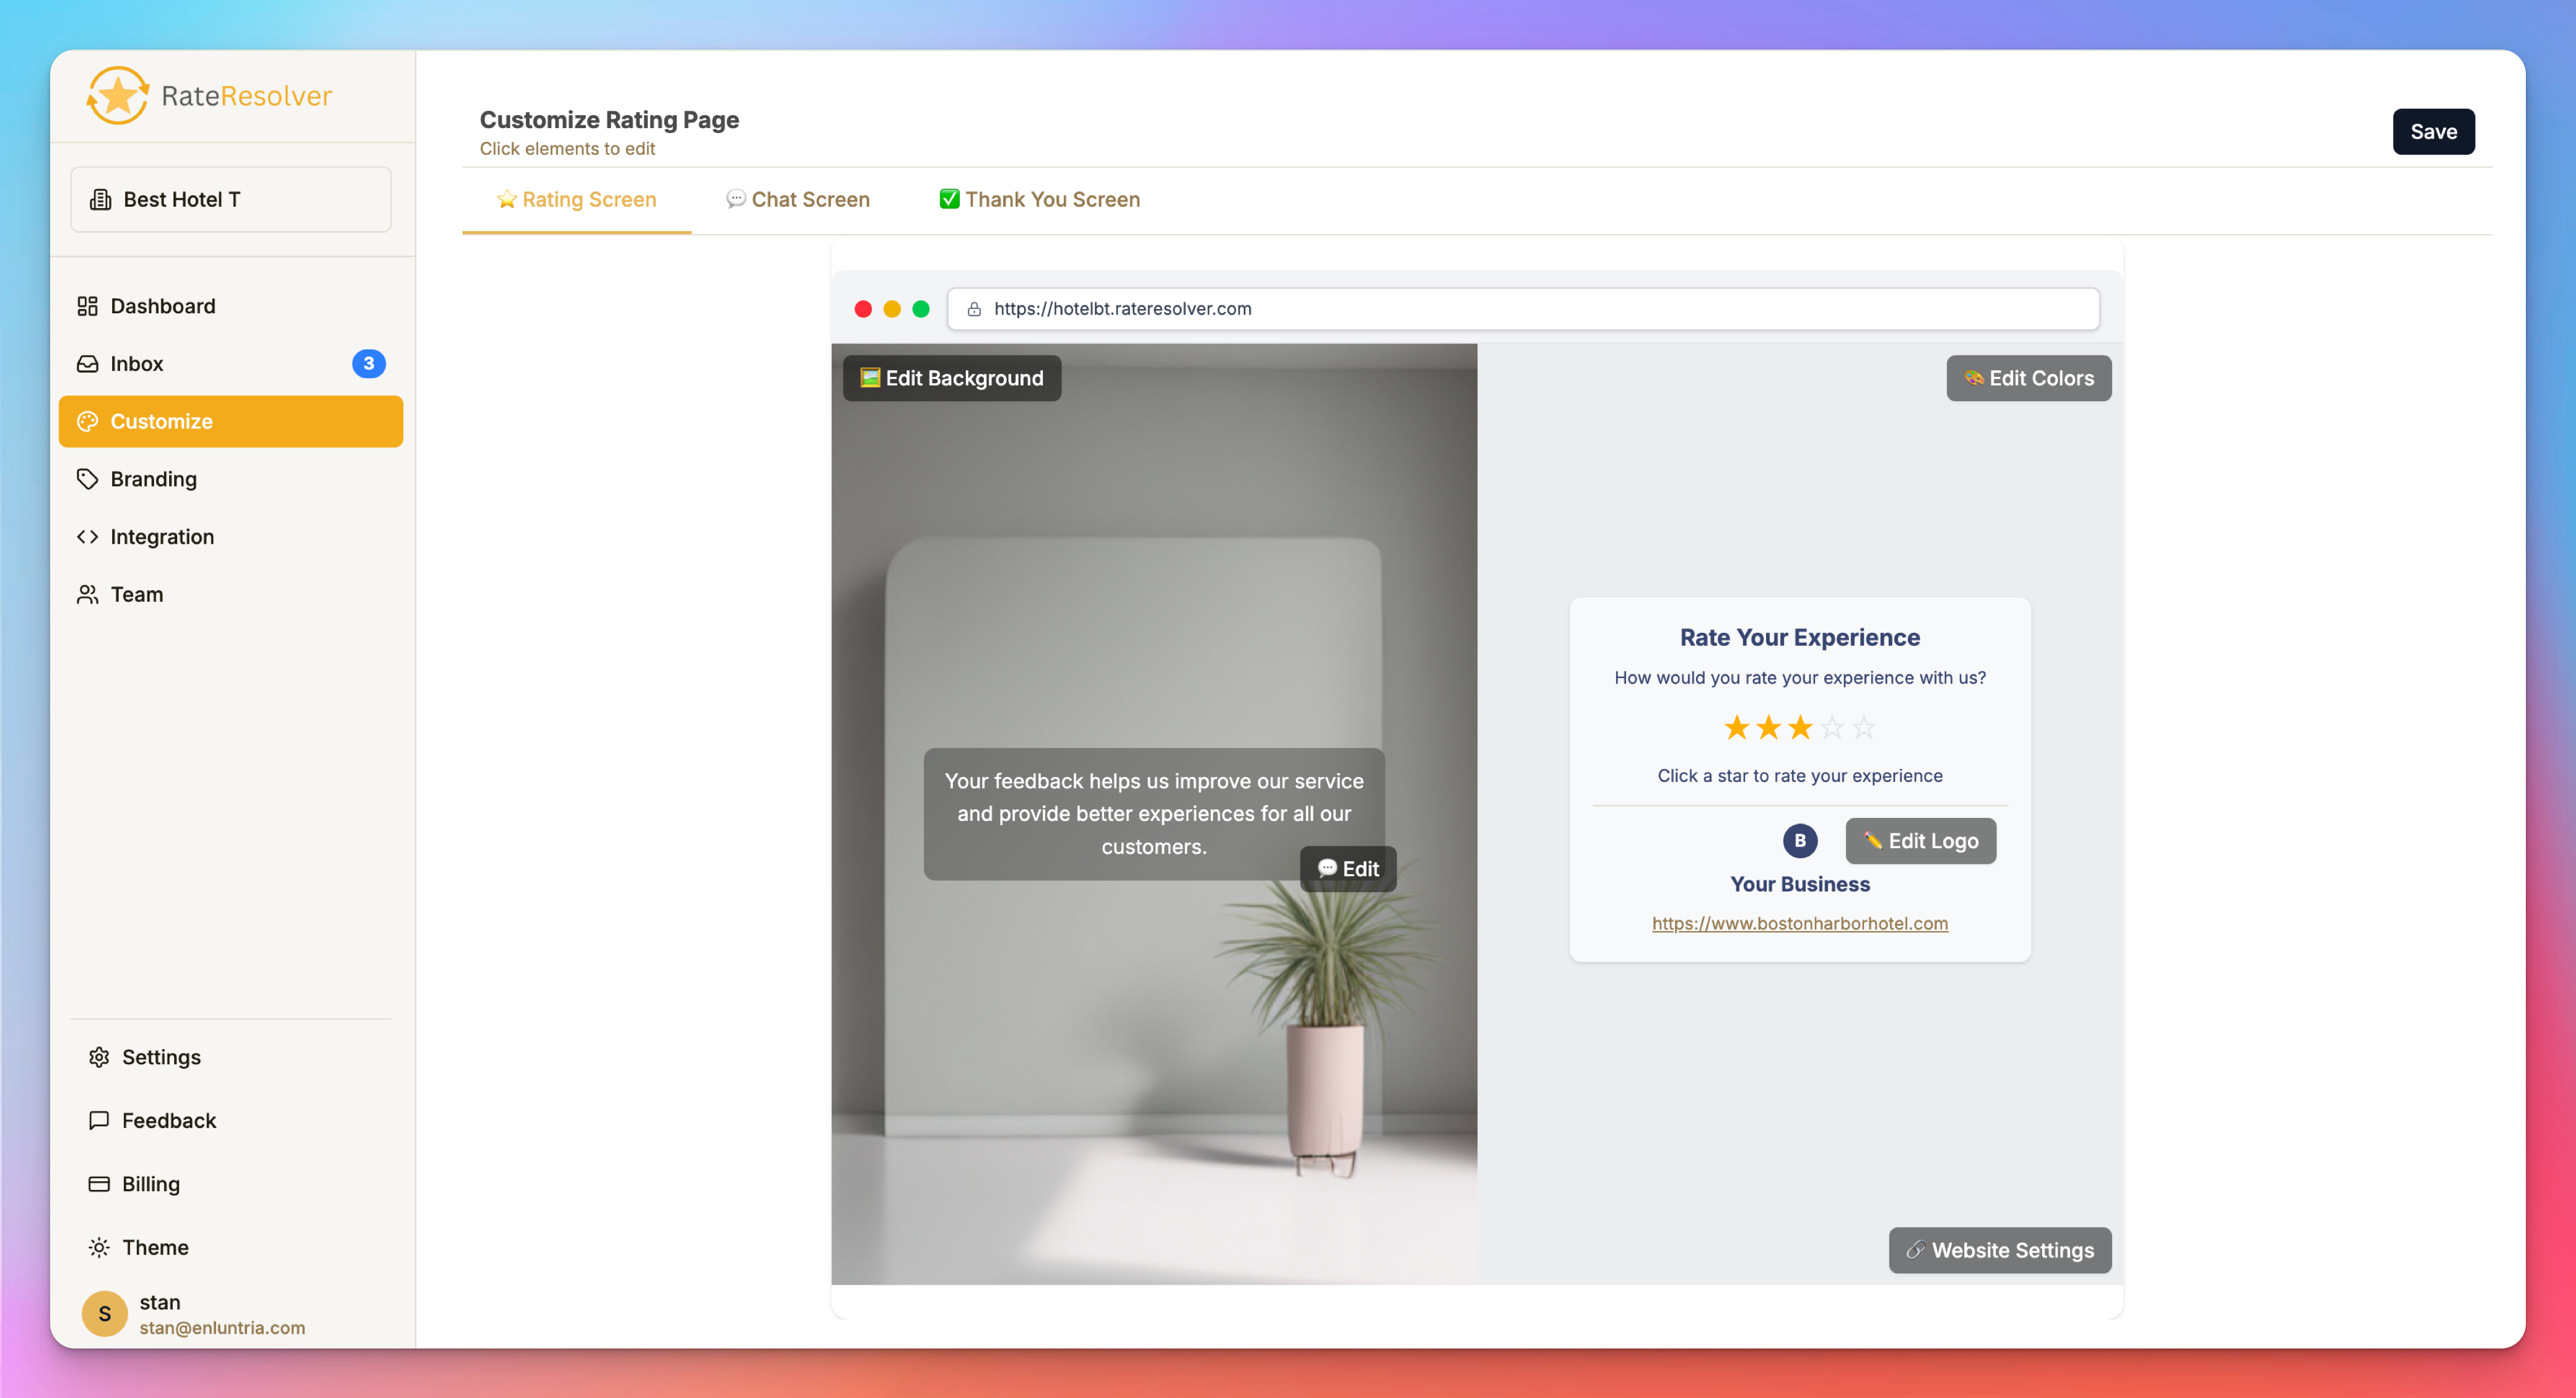Click the preview URL address field
This screenshot has width=2576, height=1398.
1522,309
